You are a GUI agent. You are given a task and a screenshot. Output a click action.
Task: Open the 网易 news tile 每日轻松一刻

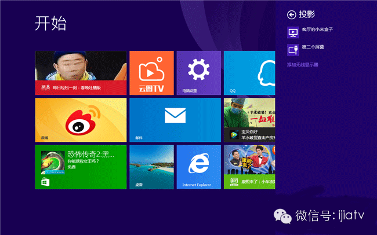[81, 73]
